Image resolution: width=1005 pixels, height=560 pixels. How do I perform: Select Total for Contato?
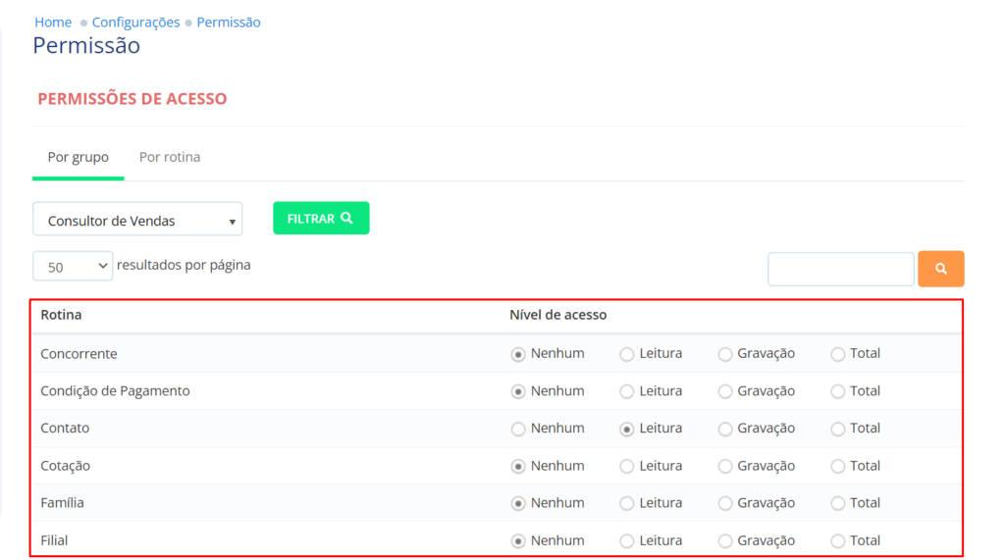pyautogui.click(x=838, y=429)
